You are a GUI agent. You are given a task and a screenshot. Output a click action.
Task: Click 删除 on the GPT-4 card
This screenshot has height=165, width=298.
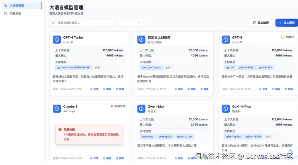click(x=289, y=89)
